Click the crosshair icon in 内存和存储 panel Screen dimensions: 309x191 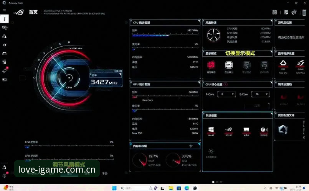(191, 146)
